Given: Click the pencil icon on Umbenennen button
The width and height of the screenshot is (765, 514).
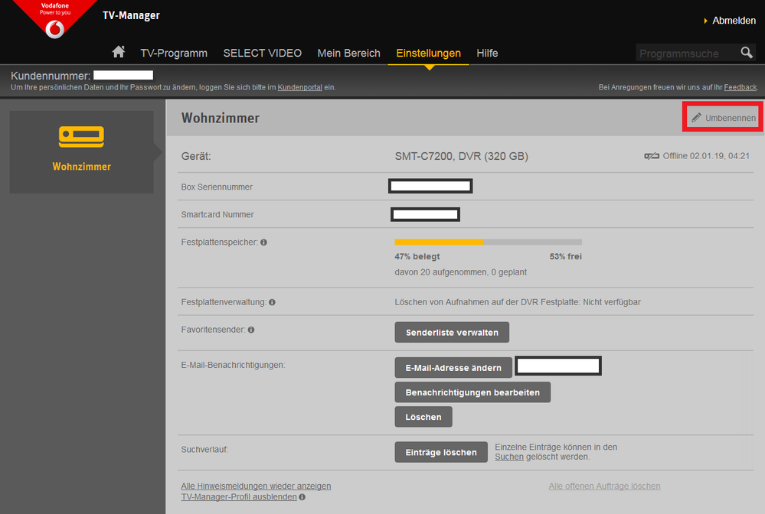Looking at the screenshot, I should pos(696,117).
